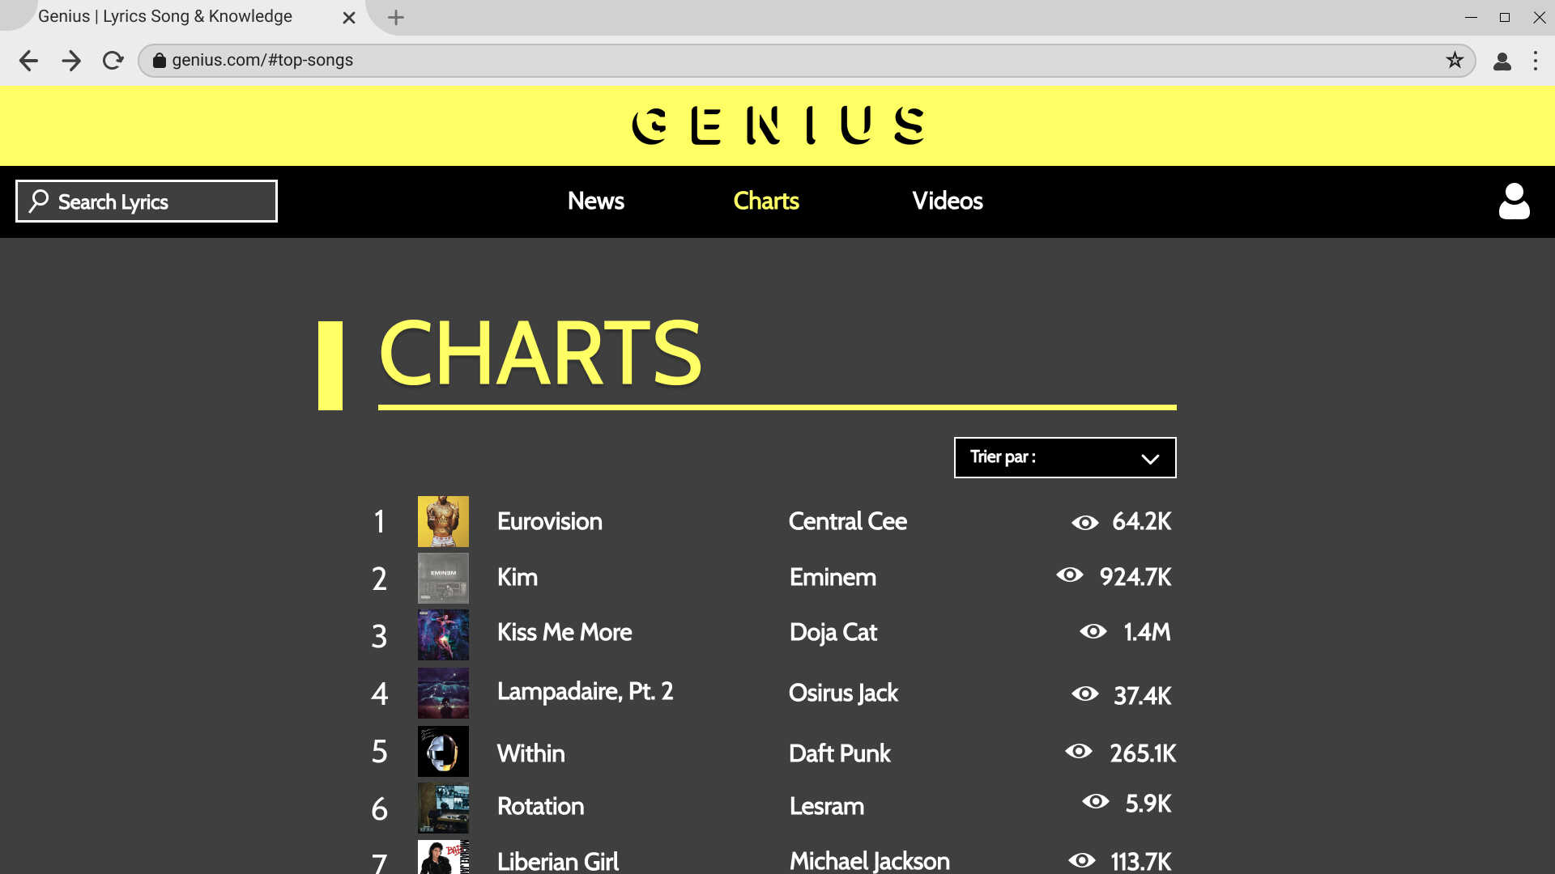
Task: Click eye icon beside Within's 265.1K views
Action: pyautogui.click(x=1078, y=752)
